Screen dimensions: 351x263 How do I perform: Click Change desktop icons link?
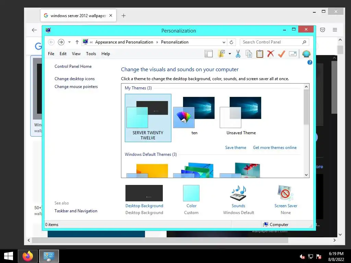coord(74,79)
